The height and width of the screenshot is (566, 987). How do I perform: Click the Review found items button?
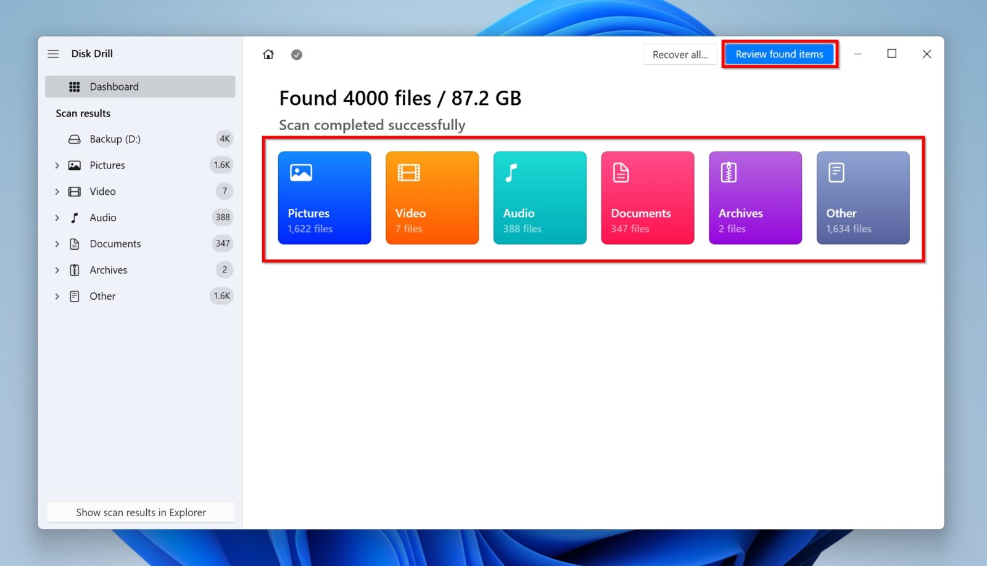779,54
